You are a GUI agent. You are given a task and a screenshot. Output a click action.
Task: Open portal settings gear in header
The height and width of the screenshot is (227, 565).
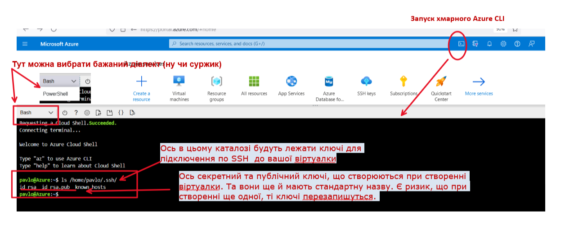[503, 44]
